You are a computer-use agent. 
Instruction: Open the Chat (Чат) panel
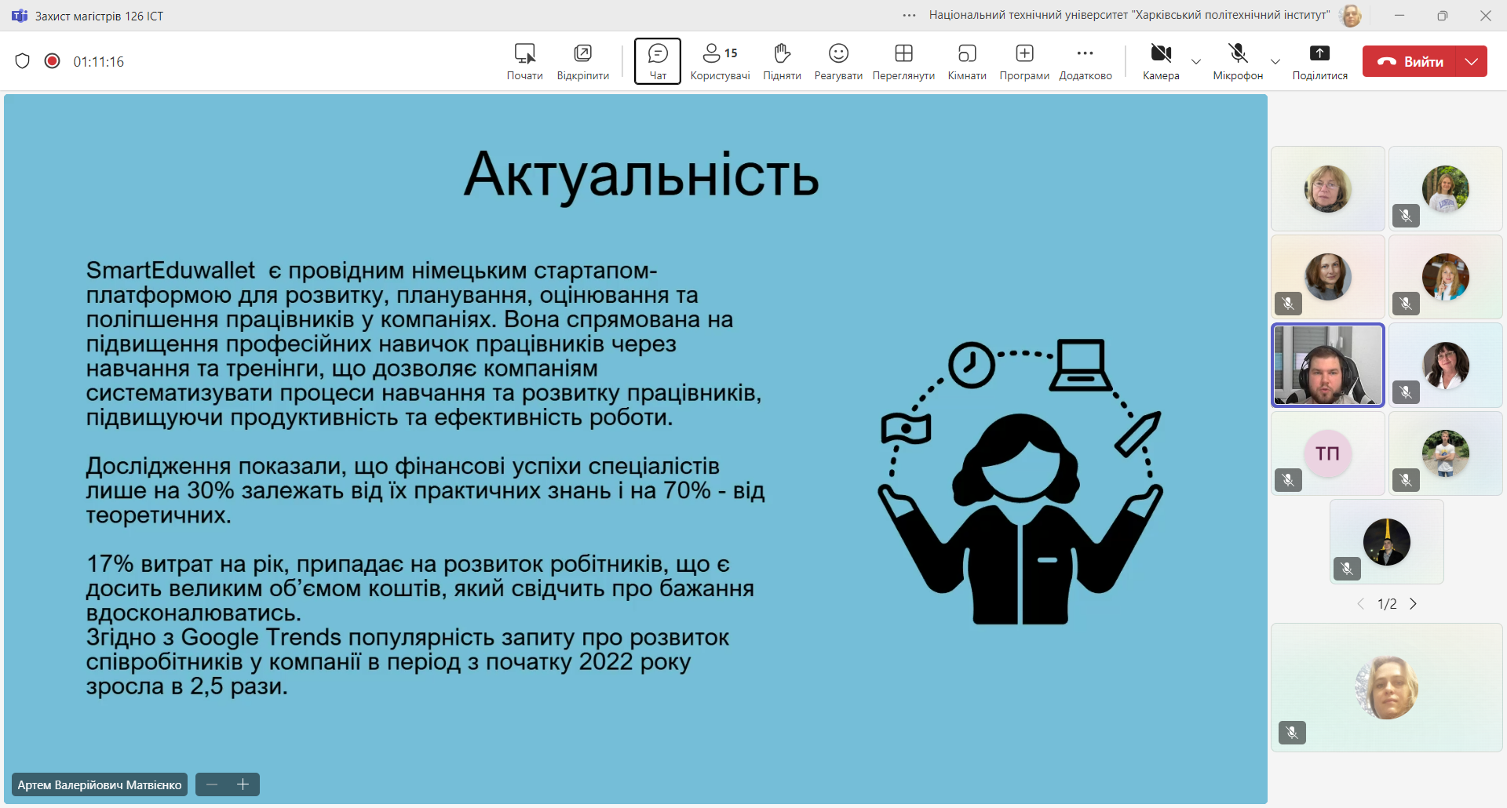coord(658,61)
